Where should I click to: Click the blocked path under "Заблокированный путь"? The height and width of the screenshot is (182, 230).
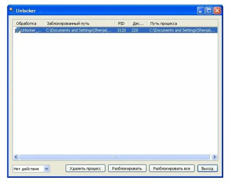pyautogui.click(x=79, y=30)
